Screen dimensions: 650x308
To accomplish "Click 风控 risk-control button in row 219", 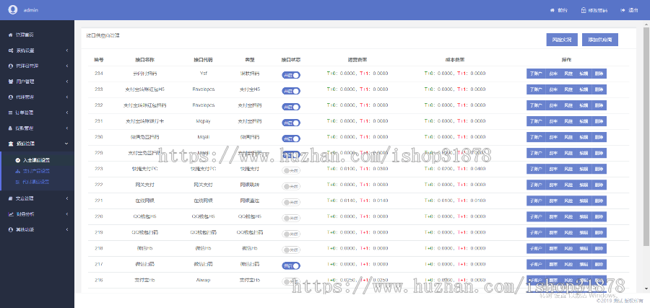I will (568, 232).
